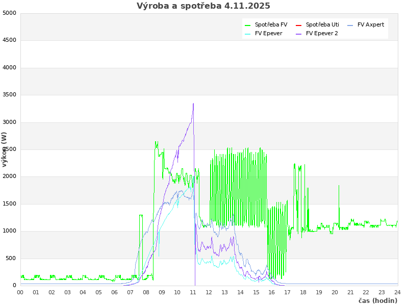Hide the FV Axpert series via its legend label
The image size is (408, 306).
point(371,24)
